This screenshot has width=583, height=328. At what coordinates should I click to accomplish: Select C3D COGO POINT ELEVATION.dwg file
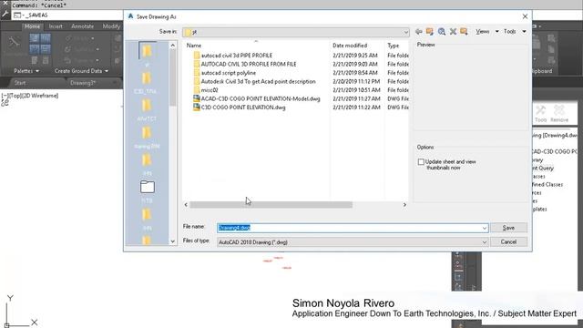[x=243, y=108]
